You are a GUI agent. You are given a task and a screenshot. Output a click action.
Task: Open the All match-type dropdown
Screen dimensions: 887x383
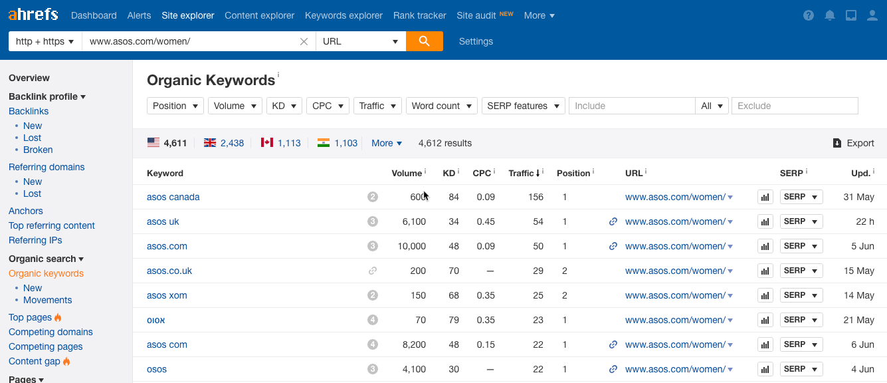(x=712, y=106)
